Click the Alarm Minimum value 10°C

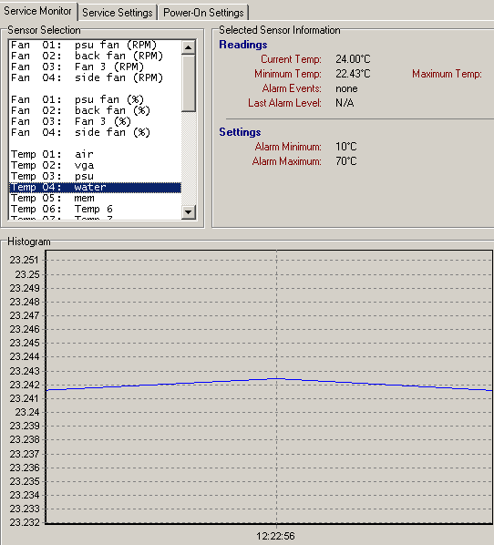point(346,147)
